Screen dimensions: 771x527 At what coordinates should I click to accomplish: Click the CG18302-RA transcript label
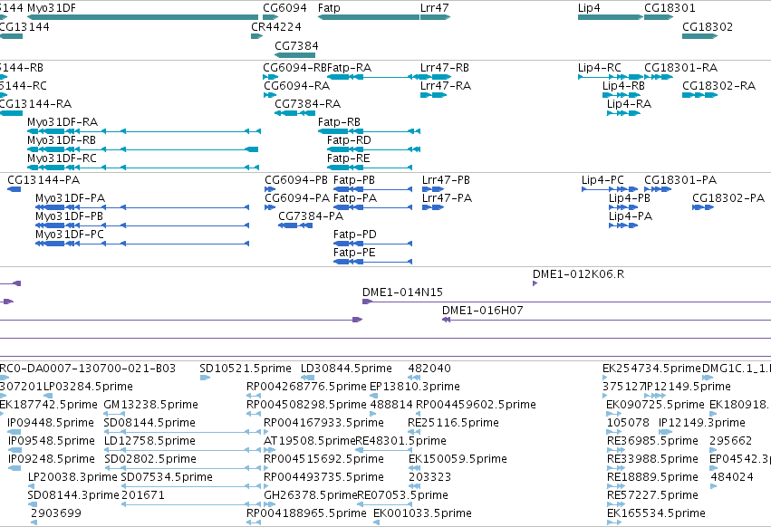click(x=718, y=85)
